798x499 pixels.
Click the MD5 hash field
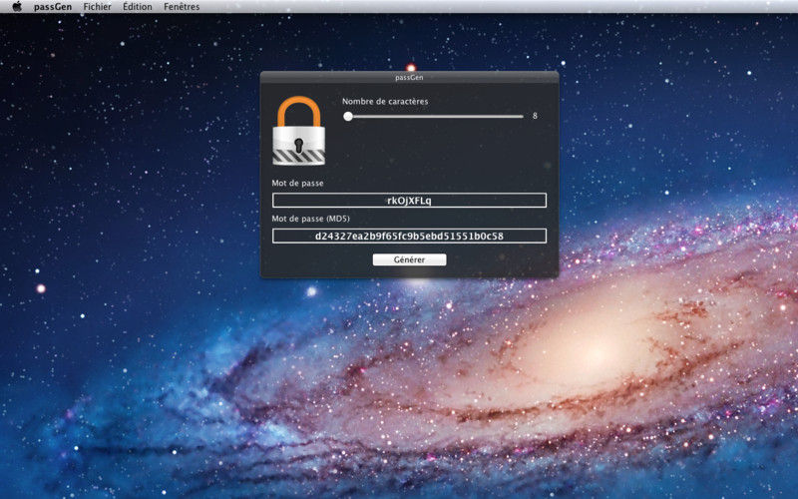point(409,236)
